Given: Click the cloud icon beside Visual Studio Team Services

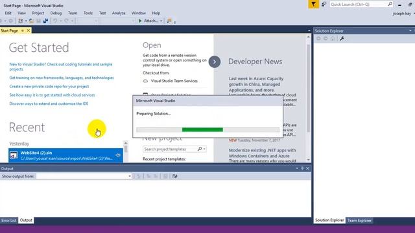Looking at the screenshot, I should (145, 81).
